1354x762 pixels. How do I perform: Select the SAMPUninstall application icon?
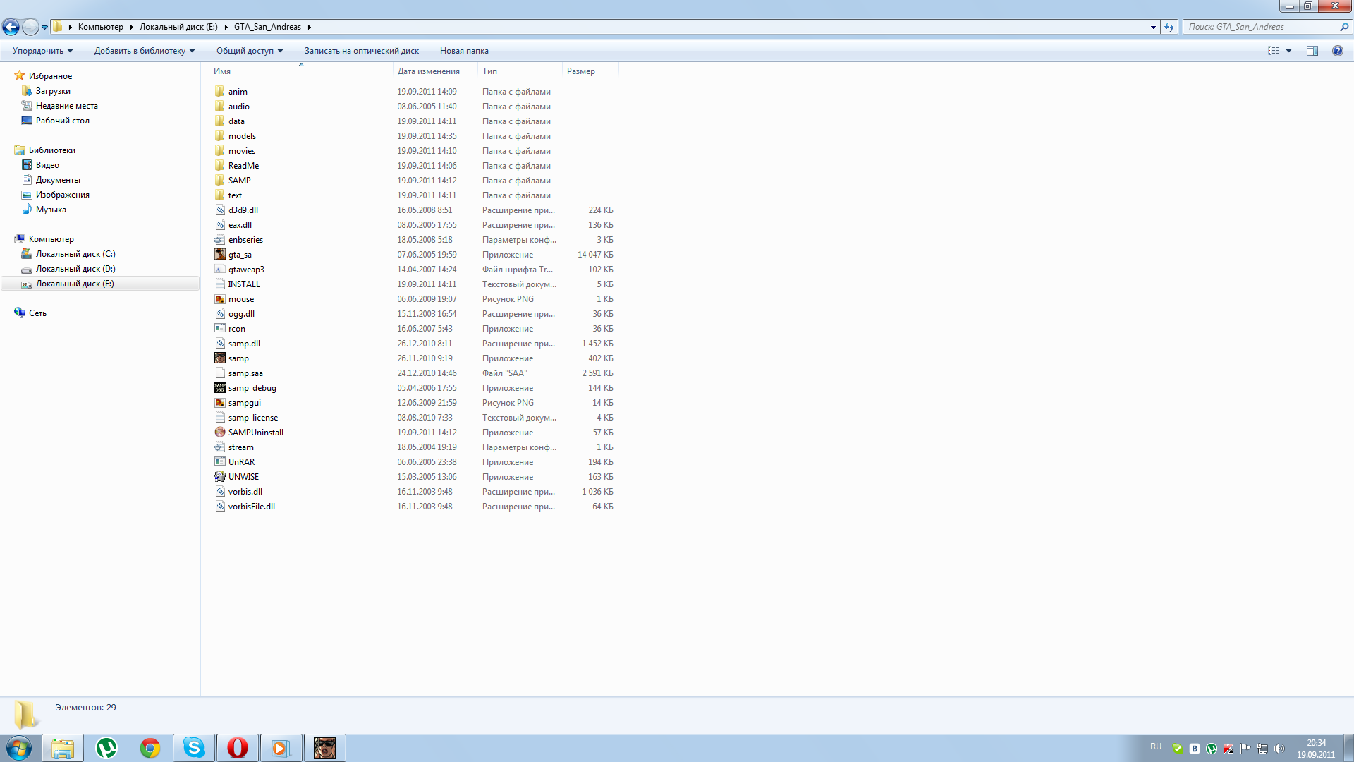[x=219, y=433]
